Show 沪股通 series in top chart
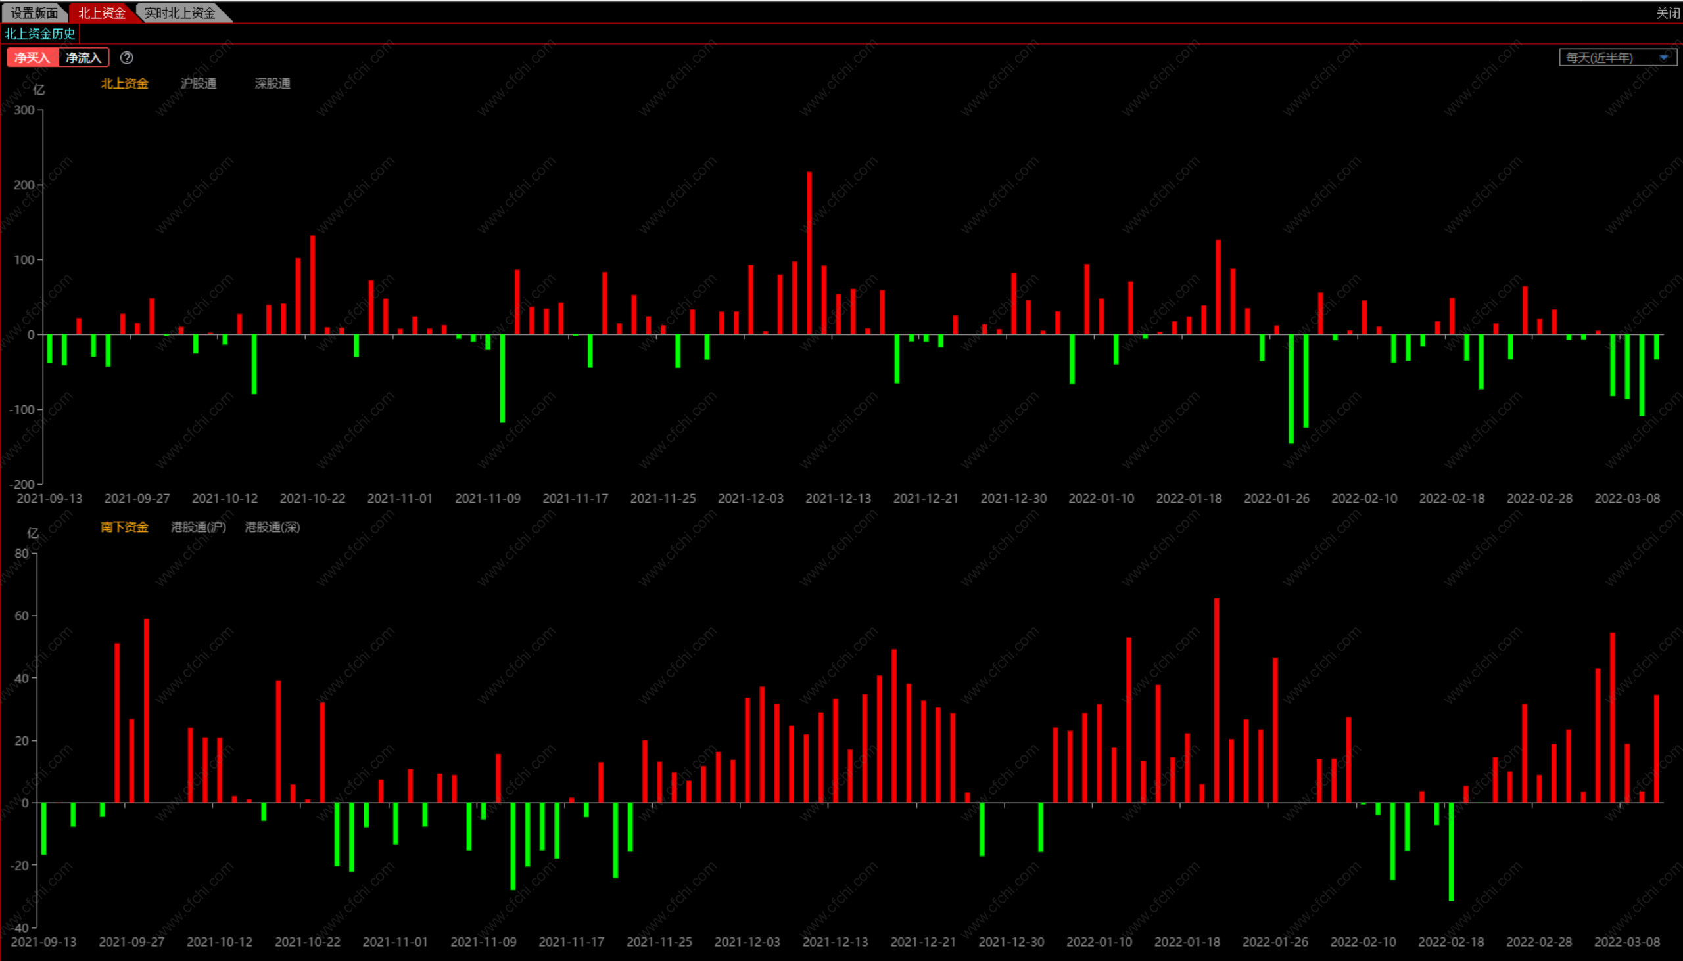 [198, 83]
